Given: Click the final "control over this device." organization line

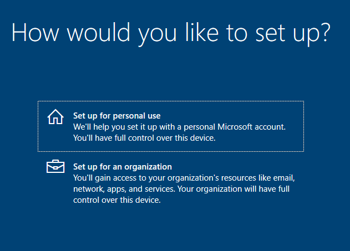Looking at the screenshot, I should [117, 200].
